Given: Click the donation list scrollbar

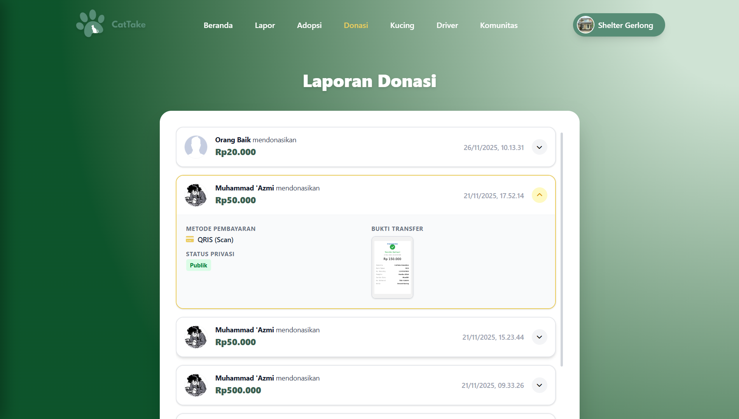Looking at the screenshot, I should click(562, 250).
